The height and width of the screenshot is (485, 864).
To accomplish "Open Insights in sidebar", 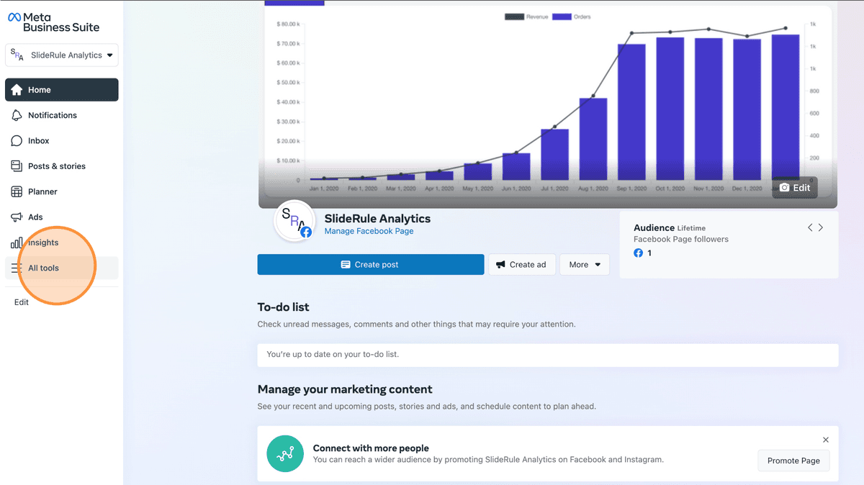I will point(62,242).
